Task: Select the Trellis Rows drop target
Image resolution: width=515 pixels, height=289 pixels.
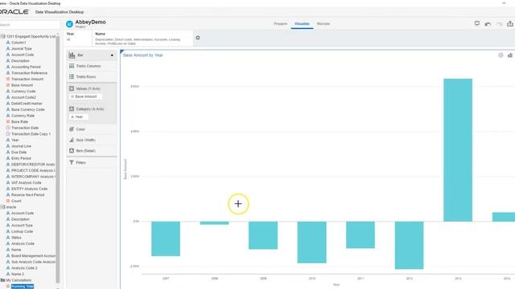Action: (x=92, y=77)
